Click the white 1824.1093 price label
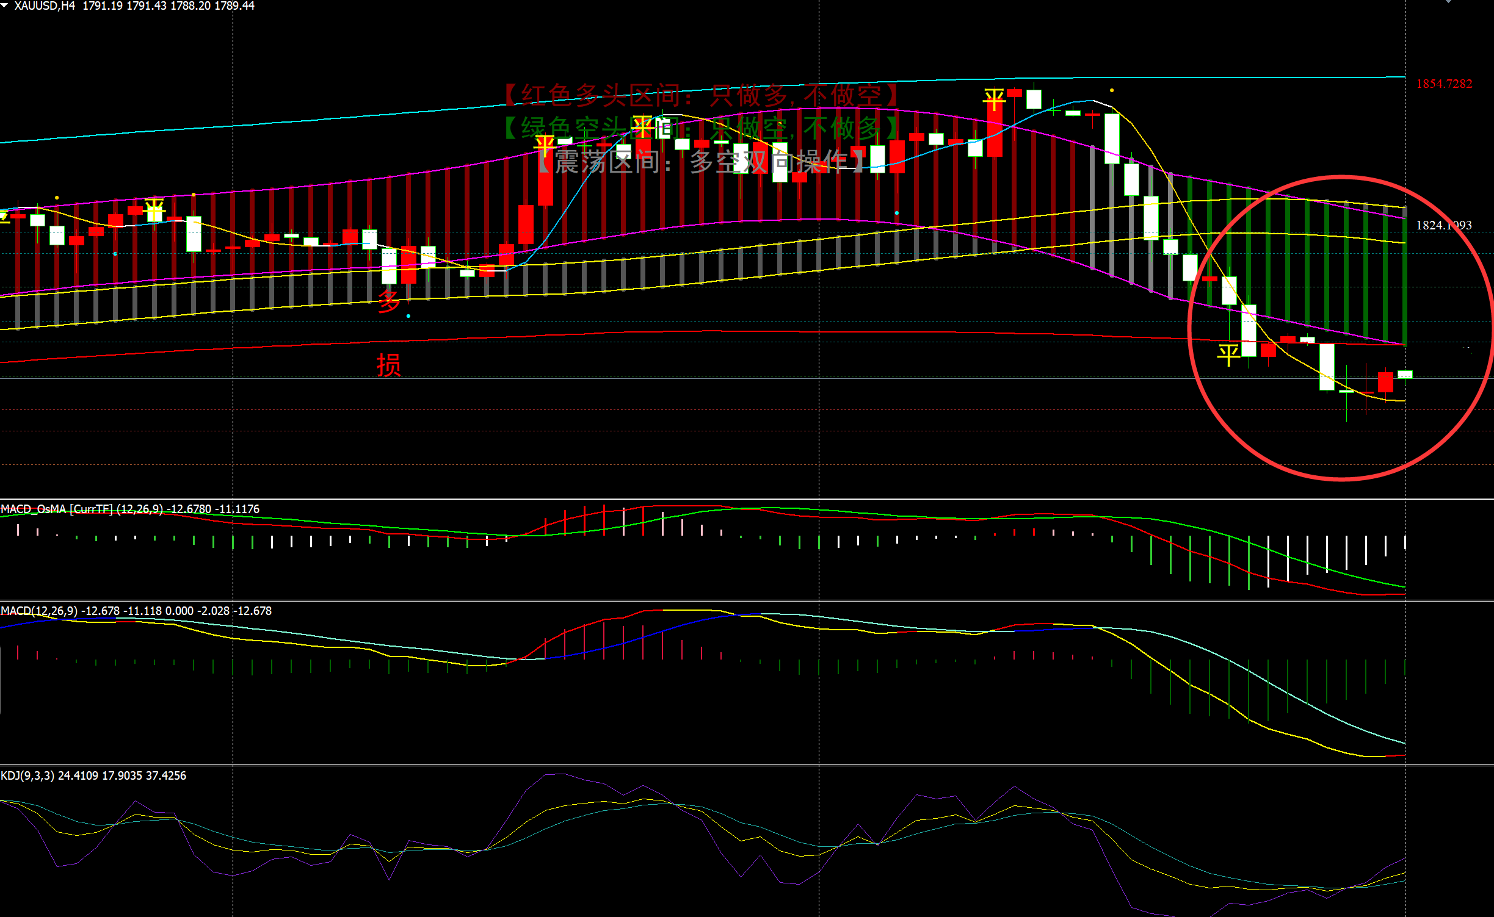Image resolution: width=1494 pixels, height=917 pixels. coord(1443,225)
